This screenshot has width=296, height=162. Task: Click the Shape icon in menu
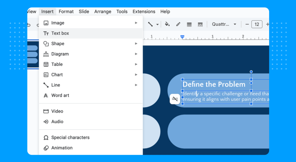click(x=46, y=44)
